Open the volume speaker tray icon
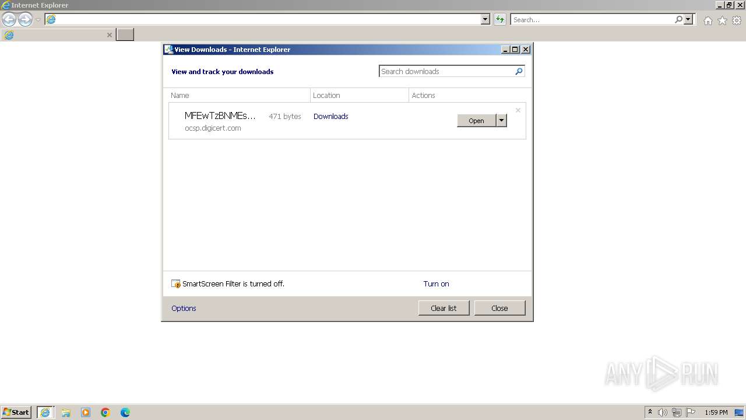Viewport: 746px width, 420px height. [x=663, y=412]
